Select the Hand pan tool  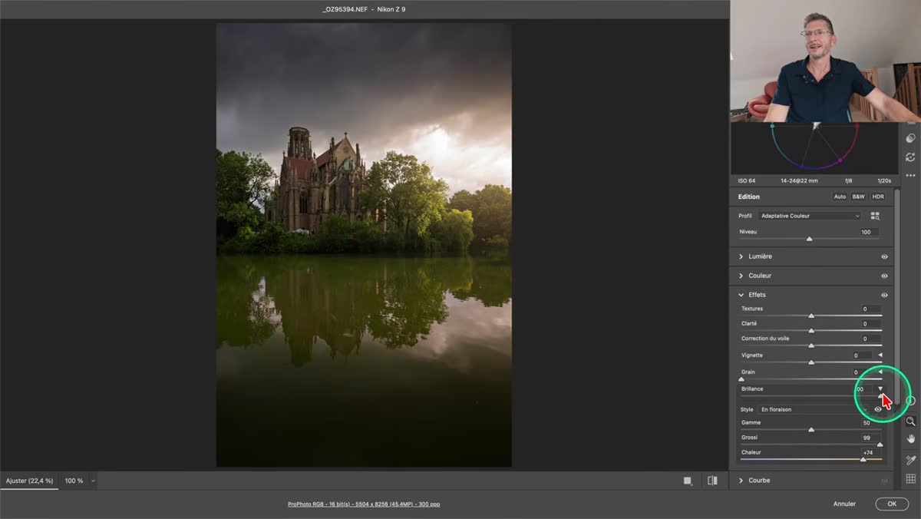click(x=910, y=439)
